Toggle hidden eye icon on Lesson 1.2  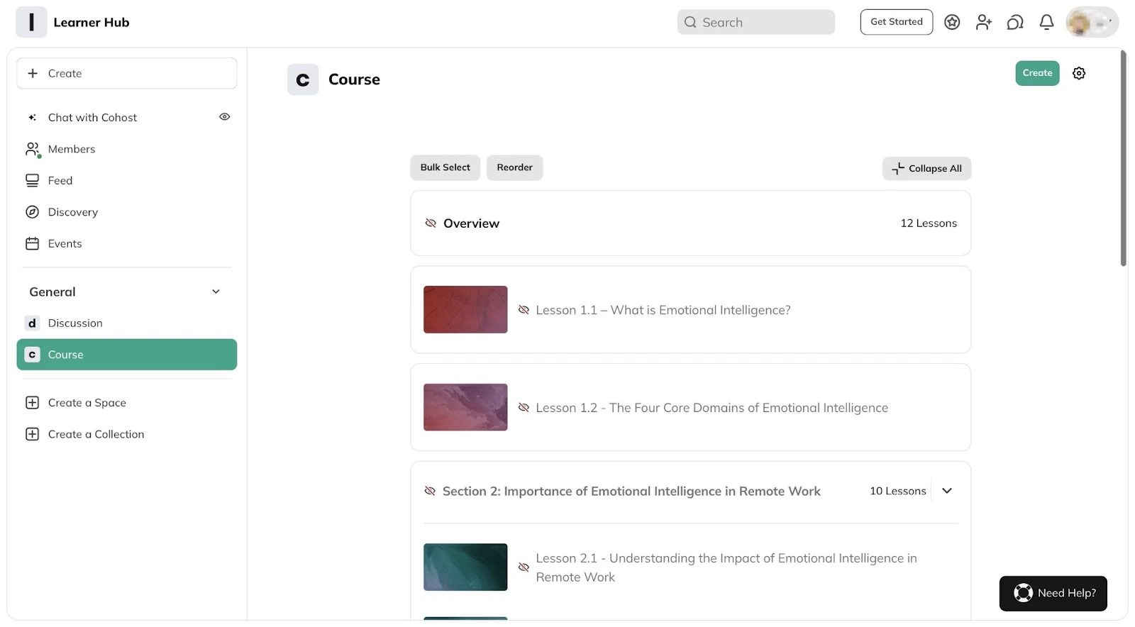(x=524, y=407)
